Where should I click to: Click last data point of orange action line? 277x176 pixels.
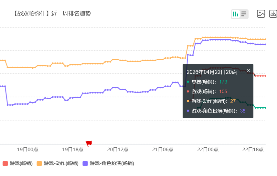tap(265, 39)
